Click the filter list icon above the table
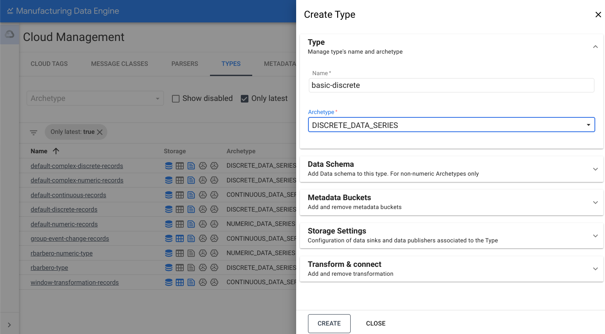This screenshot has height=334, width=605. tap(34, 132)
